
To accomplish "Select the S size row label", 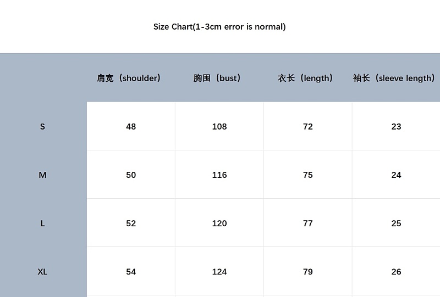I will coord(42,126).
